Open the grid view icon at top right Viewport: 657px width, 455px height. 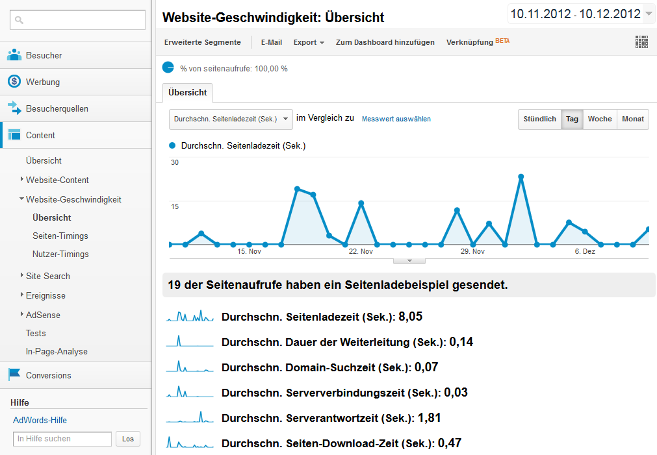tap(641, 42)
